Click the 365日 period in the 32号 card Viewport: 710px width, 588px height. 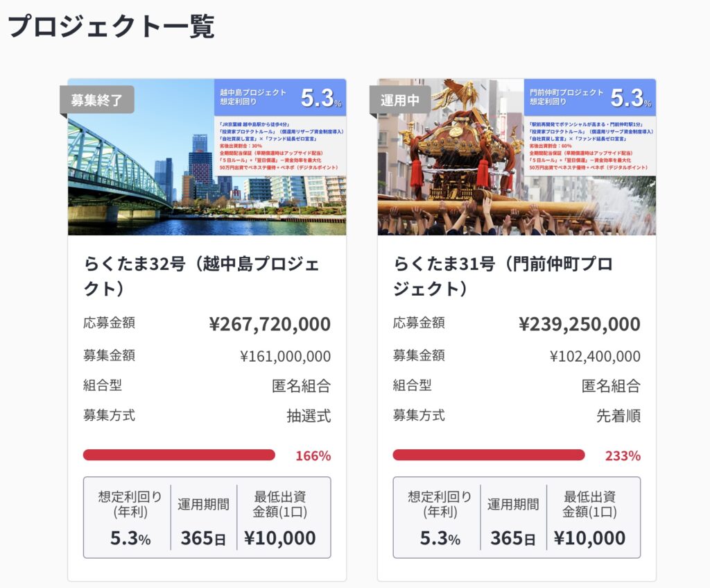pyautogui.click(x=203, y=538)
